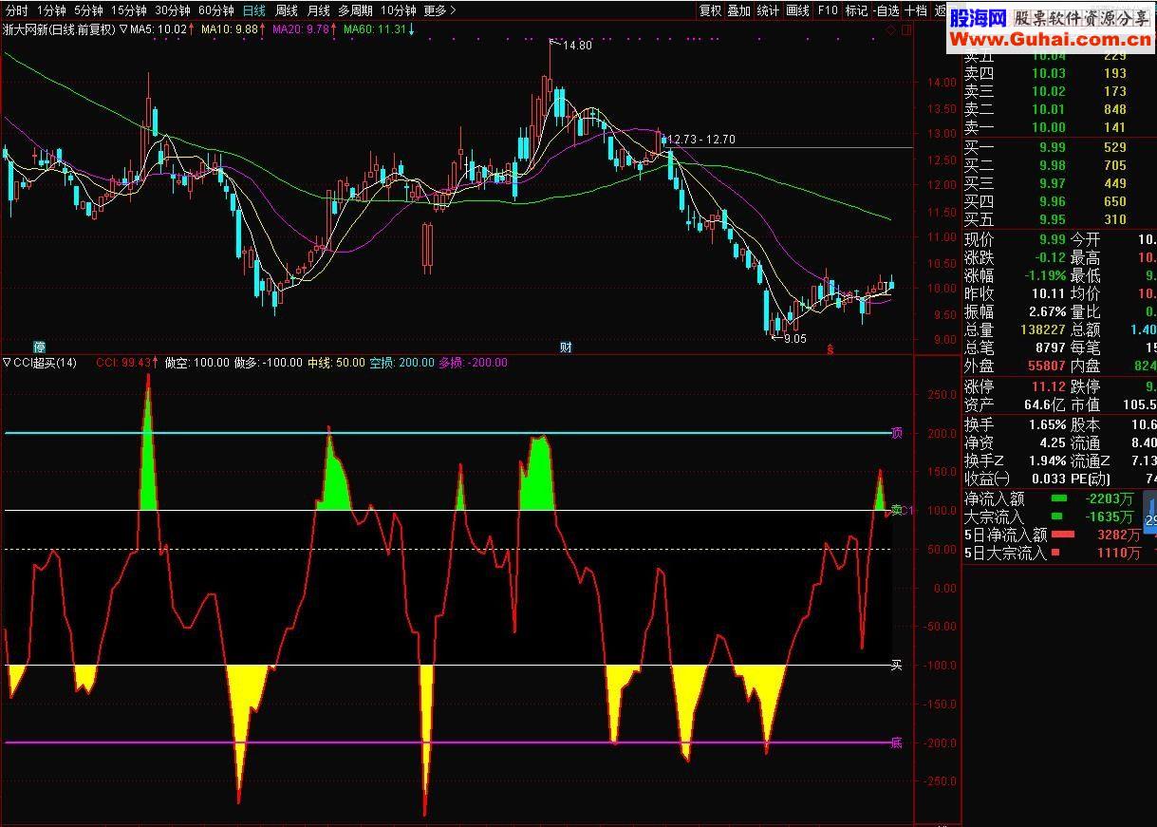Open the main chart indicator dropdown triangle
Screen dimensions: 1157x827
click(123, 29)
